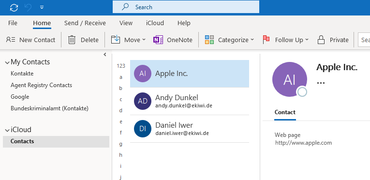
Task: Click the Undo arrow icon
Action: coord(28,8)
